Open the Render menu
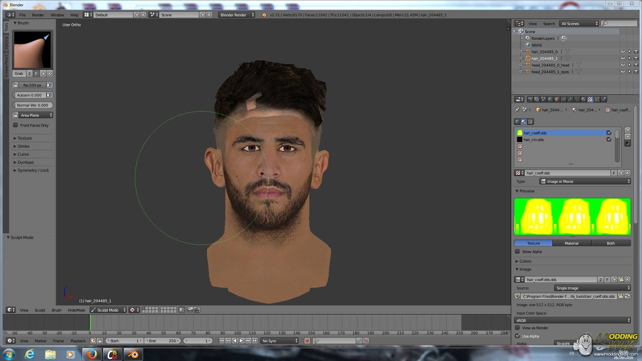The width and height of the screenshot is (642, 361). coord(38,15)
